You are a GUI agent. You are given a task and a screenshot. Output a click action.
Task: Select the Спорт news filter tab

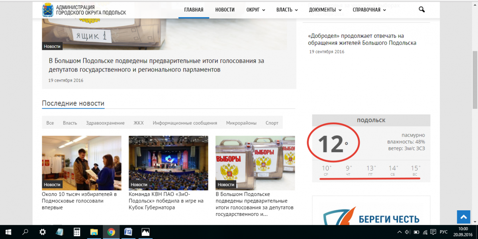(x=272, y=123)
